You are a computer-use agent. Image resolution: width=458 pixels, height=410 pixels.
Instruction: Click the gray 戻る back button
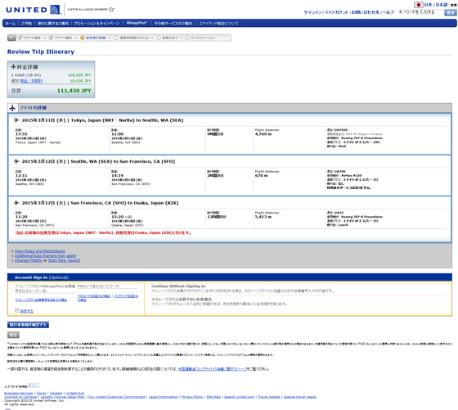click(13, 335)
